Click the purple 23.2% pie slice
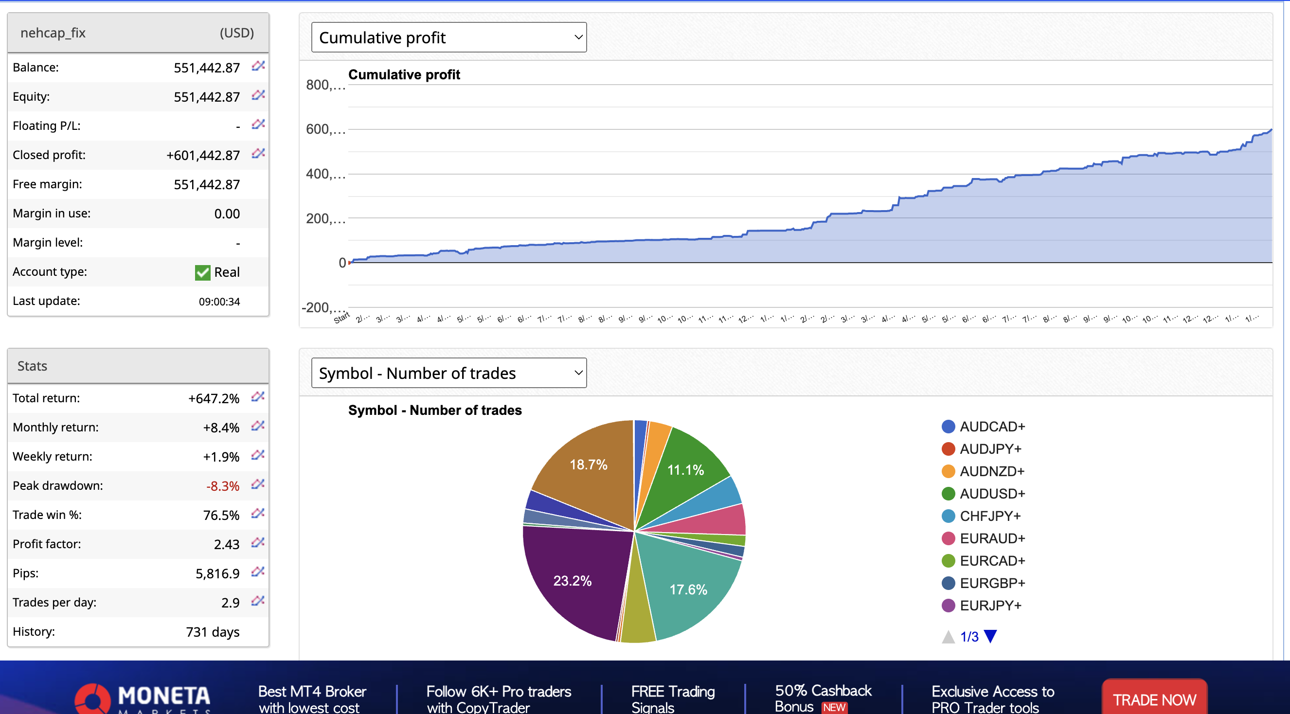This screenshot has height=714, width=1290. pos(572,581)
